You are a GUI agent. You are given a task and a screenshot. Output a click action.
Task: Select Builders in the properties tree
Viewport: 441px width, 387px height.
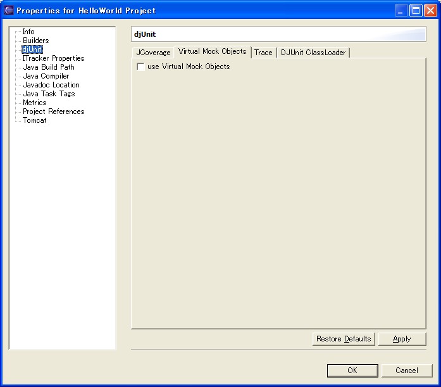[x=35, y=41]
